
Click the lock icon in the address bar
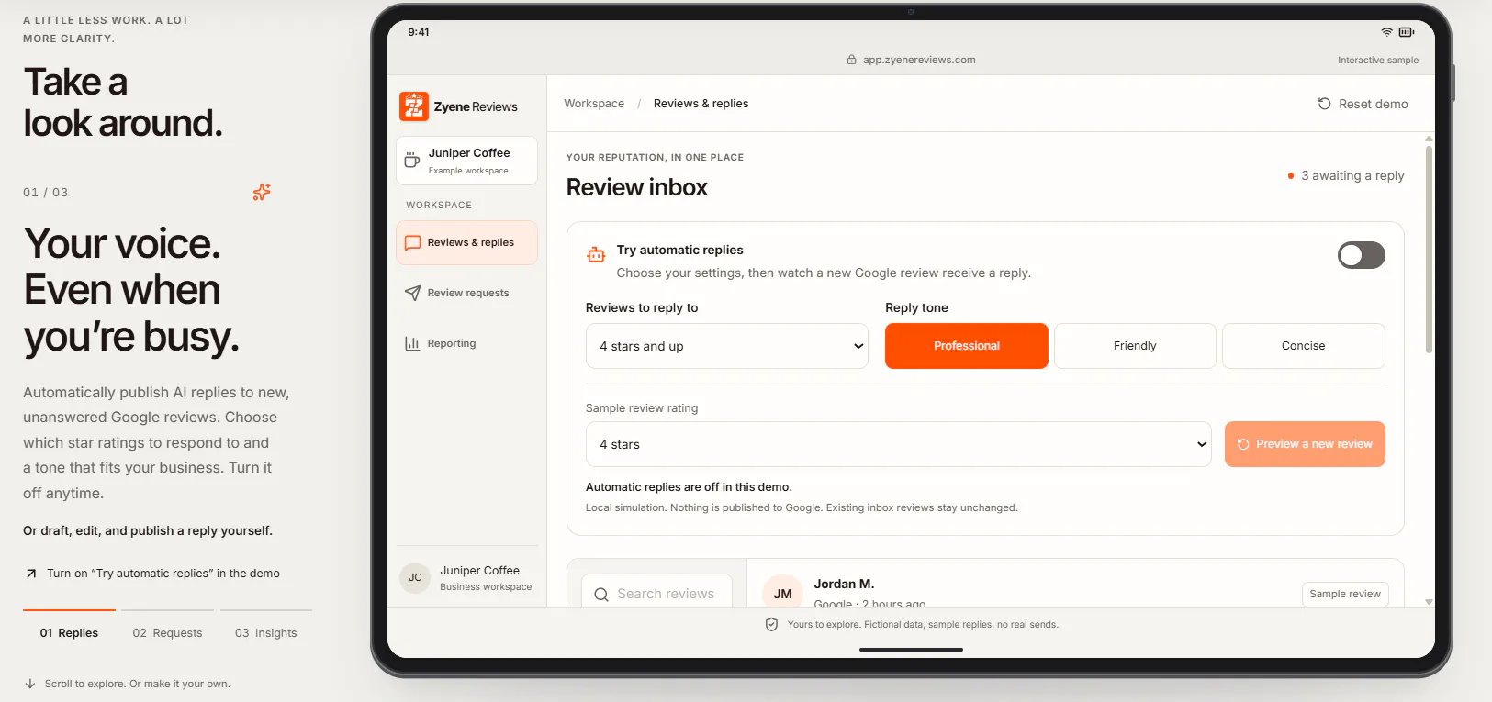point(851,60)
